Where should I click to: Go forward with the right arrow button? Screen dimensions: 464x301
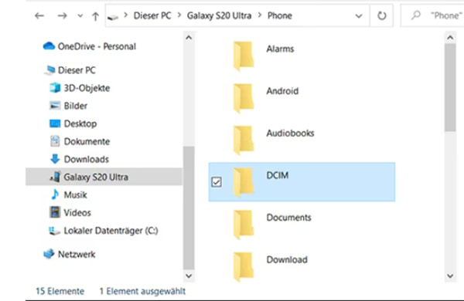(x=62, y=15)
